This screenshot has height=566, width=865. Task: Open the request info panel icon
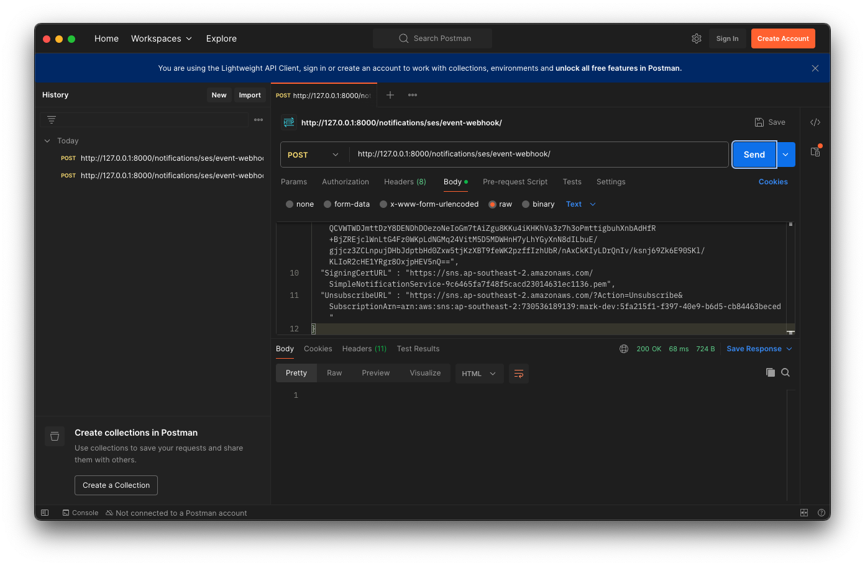pos(815,151)
